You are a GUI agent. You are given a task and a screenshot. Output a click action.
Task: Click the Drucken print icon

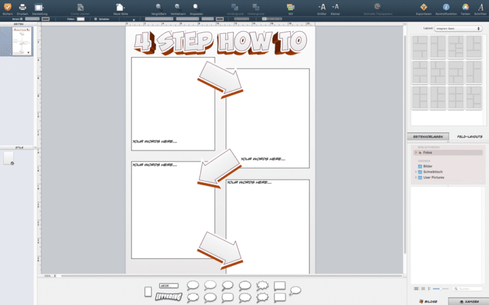click(22, 7)
